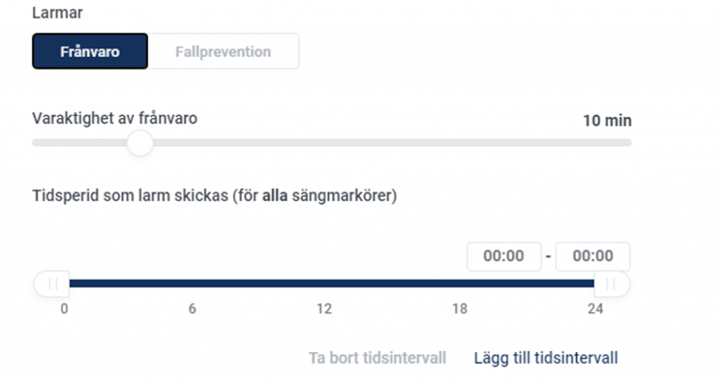Switch to the Fallprevention tab
723x381 pixels.
coord(223,51)
